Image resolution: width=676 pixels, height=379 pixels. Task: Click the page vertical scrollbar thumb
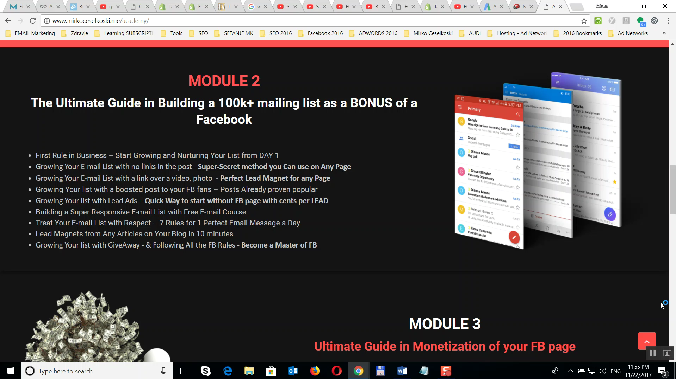coord(672,190)
